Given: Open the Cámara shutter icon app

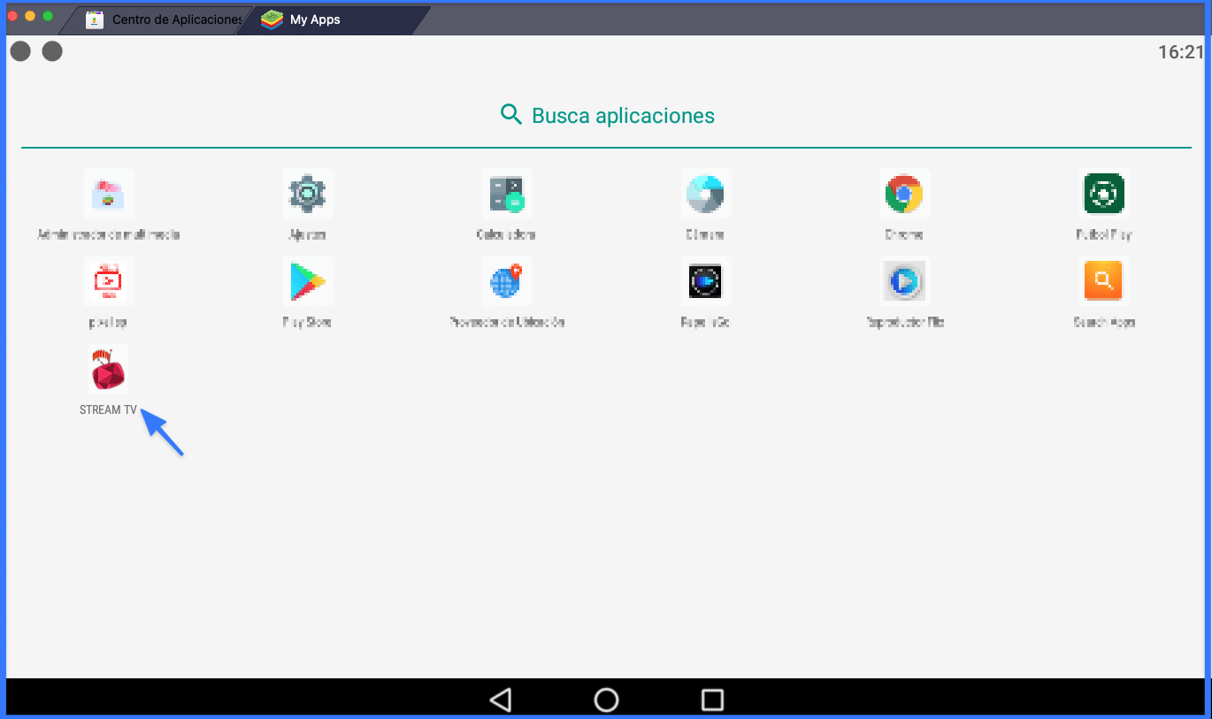Looking at the screenshot, I should pyautogui.click(x=705, y=194).
